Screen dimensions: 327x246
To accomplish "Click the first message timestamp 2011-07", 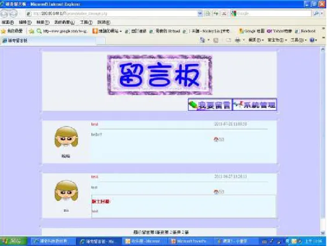I will point(231,124).
